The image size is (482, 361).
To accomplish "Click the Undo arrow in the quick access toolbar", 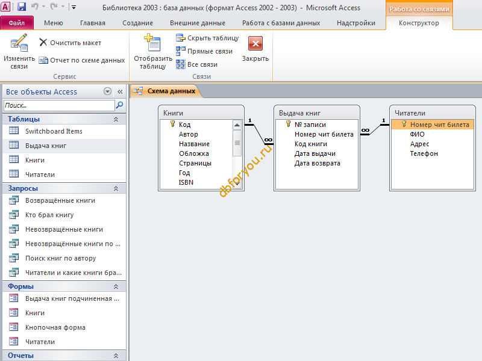I will tap(34, 7).
